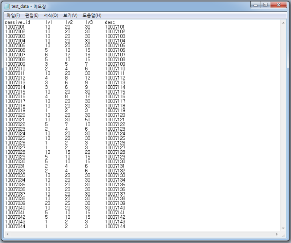Click the value 10007001
291x243 pixels.
click(x=15, y=27)
